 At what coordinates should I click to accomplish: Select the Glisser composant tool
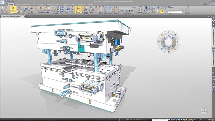coord(85,9)
